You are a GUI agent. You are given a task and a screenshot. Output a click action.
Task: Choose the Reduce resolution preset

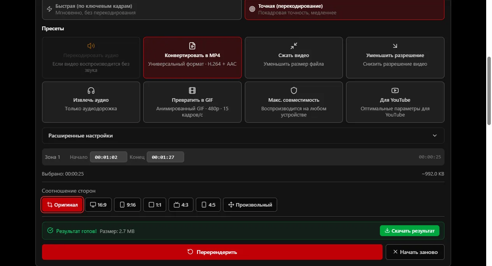pos(395,57)
